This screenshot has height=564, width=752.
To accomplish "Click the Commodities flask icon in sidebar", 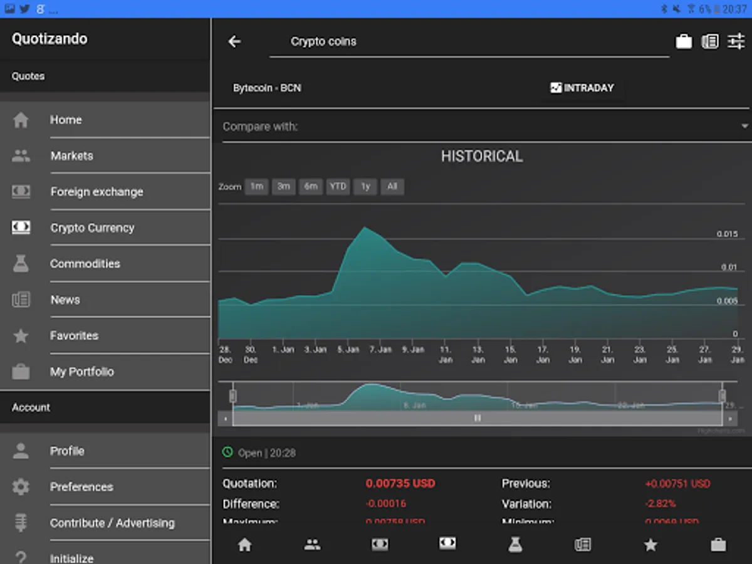I will click(x=21, y=264).
